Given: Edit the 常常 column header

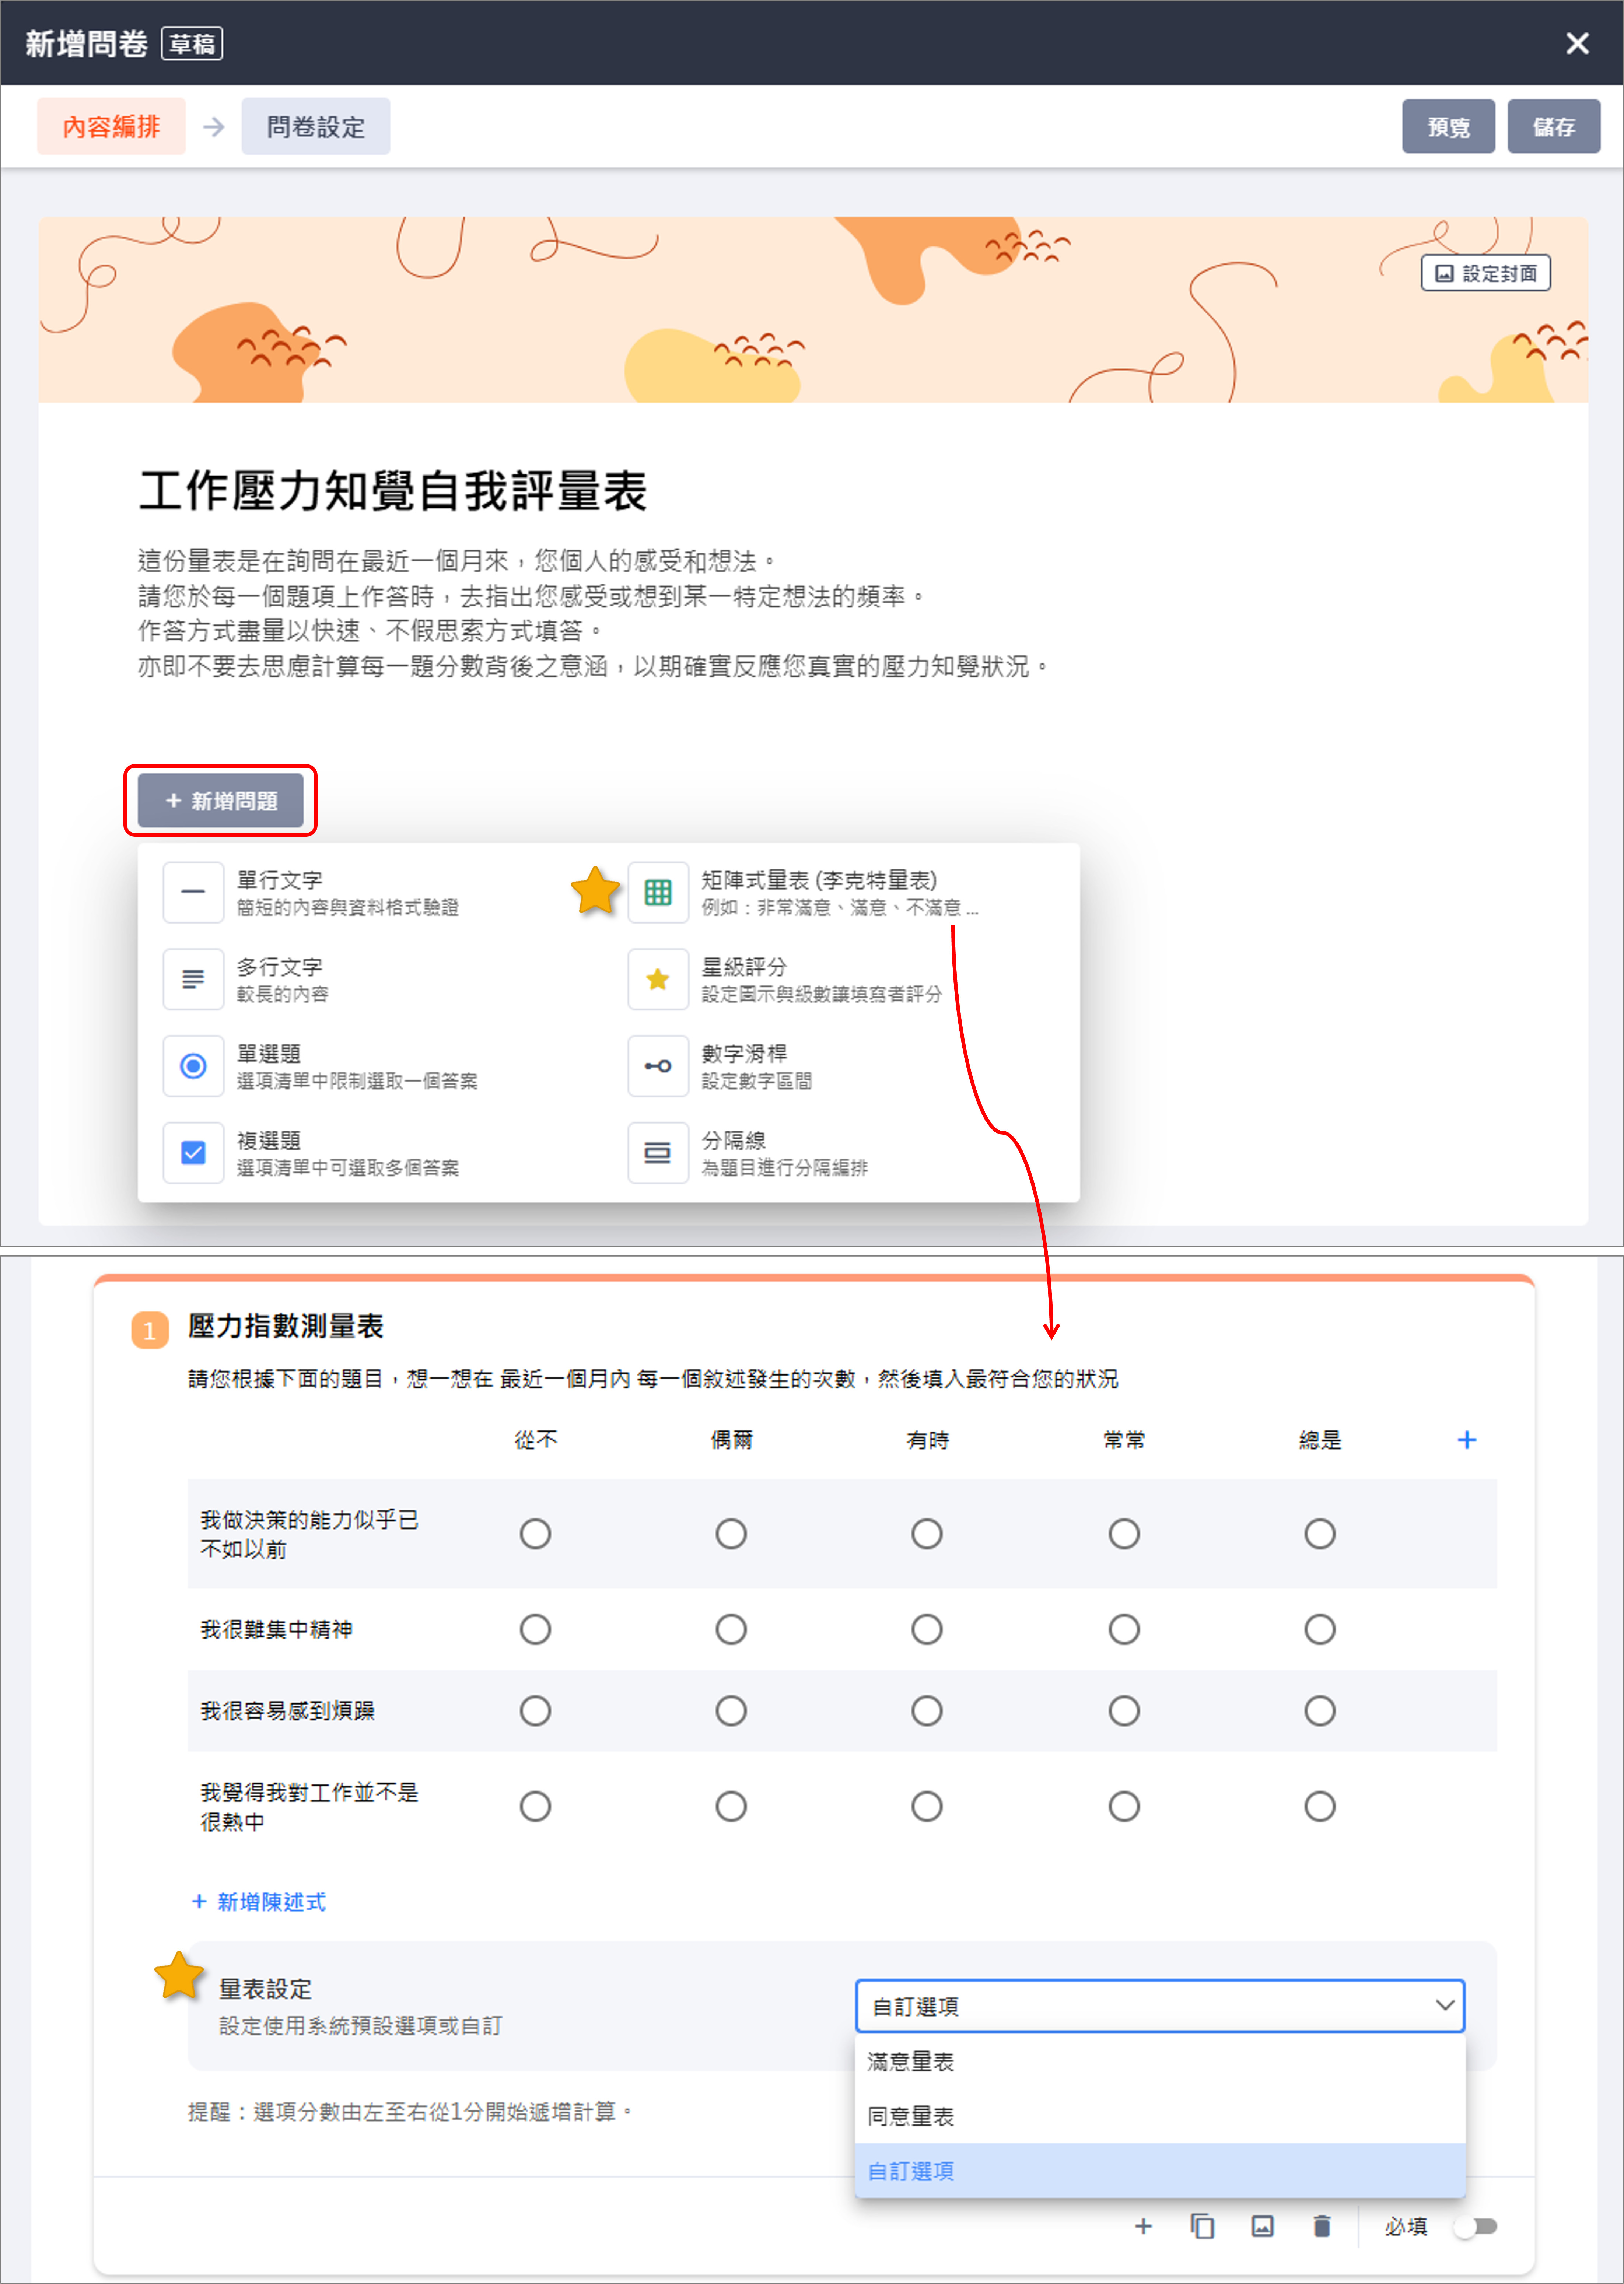Looking at the screenshot, I should [x=1124, y=1440].
